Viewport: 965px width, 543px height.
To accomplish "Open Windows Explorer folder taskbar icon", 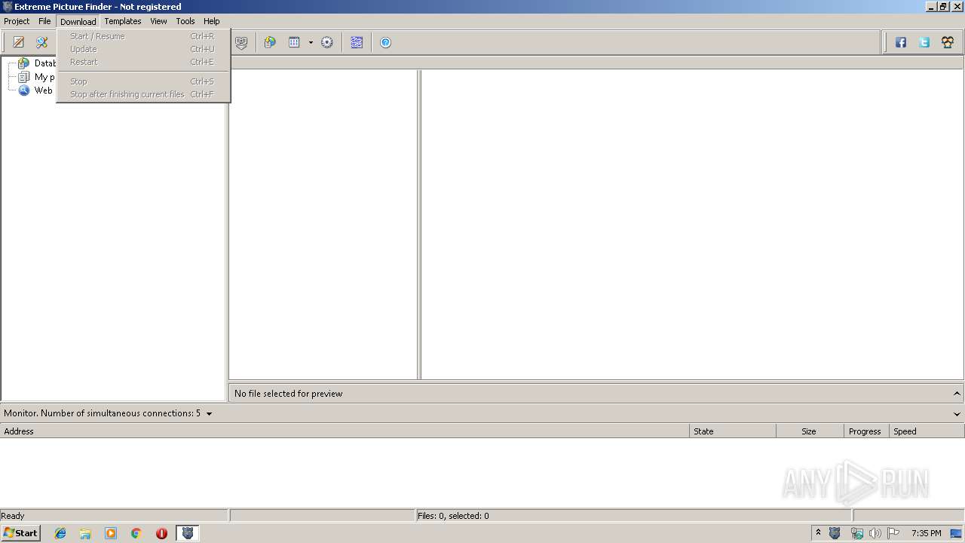I will pos(85,533).
